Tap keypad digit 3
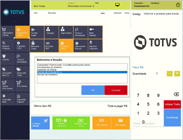The width and height of the screenshot is (183, 140). tap(158, 113)
